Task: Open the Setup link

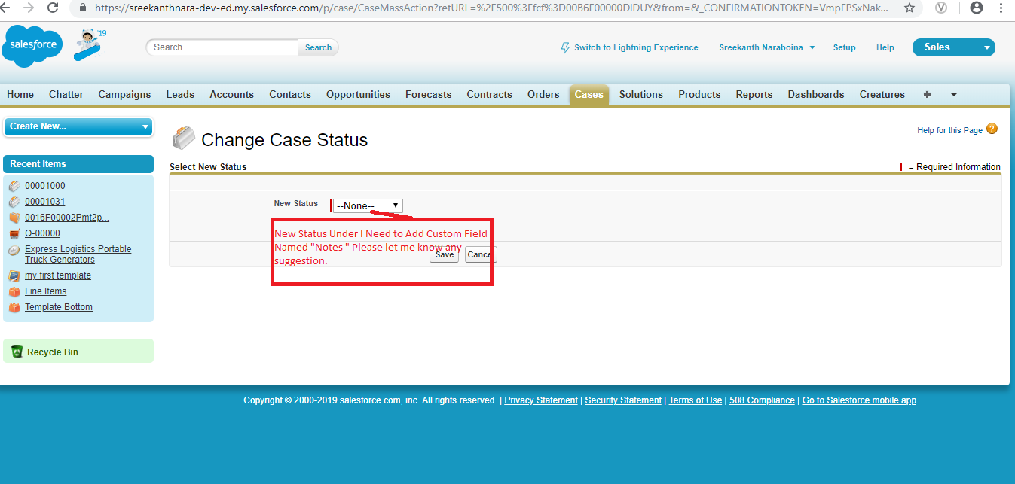Action: tap(844, 47)
